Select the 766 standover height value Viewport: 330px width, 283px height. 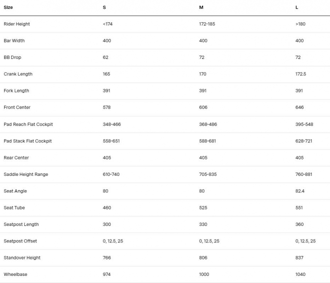(x=107, y=258)
